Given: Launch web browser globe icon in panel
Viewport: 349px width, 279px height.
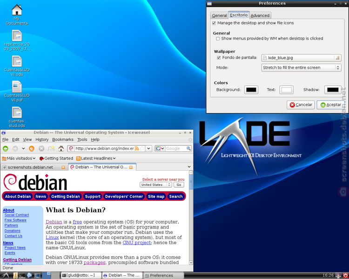Looking at the screenshot, I should (x=29, y=275).
